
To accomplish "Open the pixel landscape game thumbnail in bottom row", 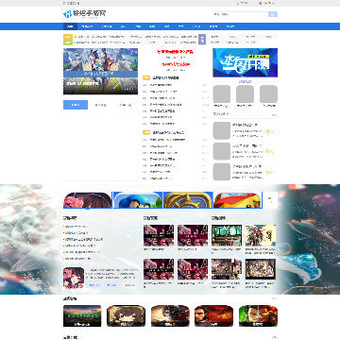I will click(82, 315).
